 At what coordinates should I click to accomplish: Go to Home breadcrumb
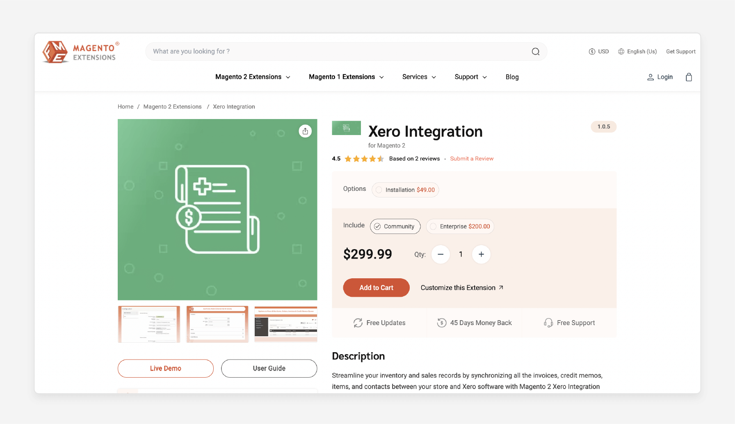pos(126,107)
